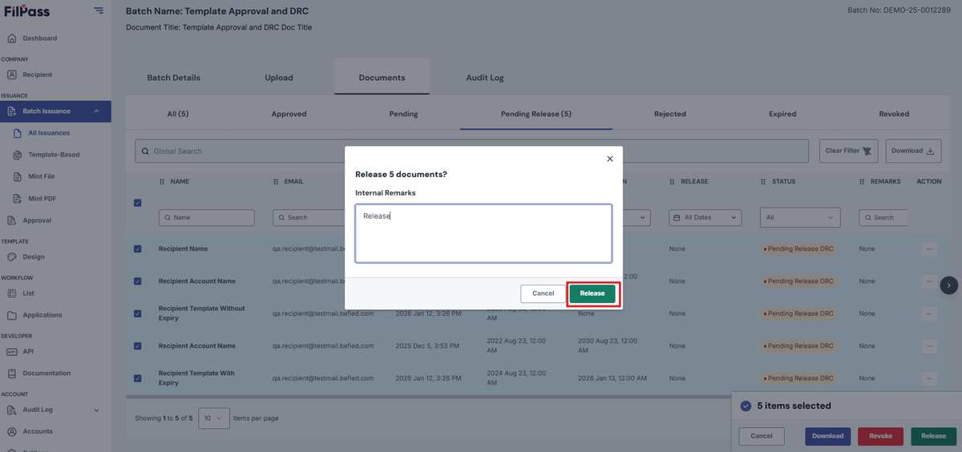
Task: Collapse the sidebar with hamburger icon
Action: 98,10
